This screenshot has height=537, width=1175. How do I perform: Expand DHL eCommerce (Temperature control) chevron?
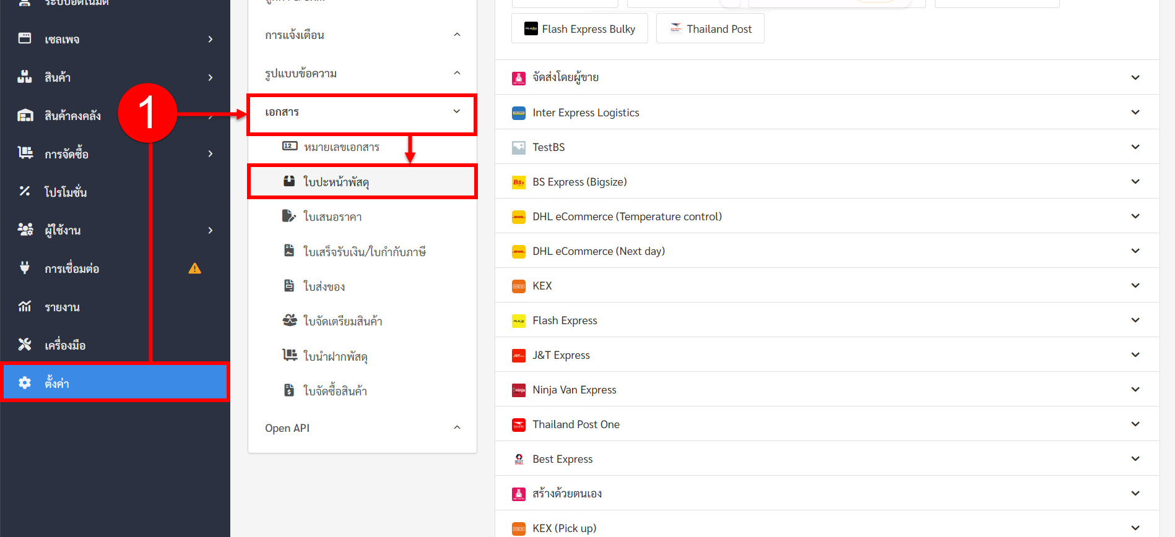pyautogui.click(x=1135, y=216)
